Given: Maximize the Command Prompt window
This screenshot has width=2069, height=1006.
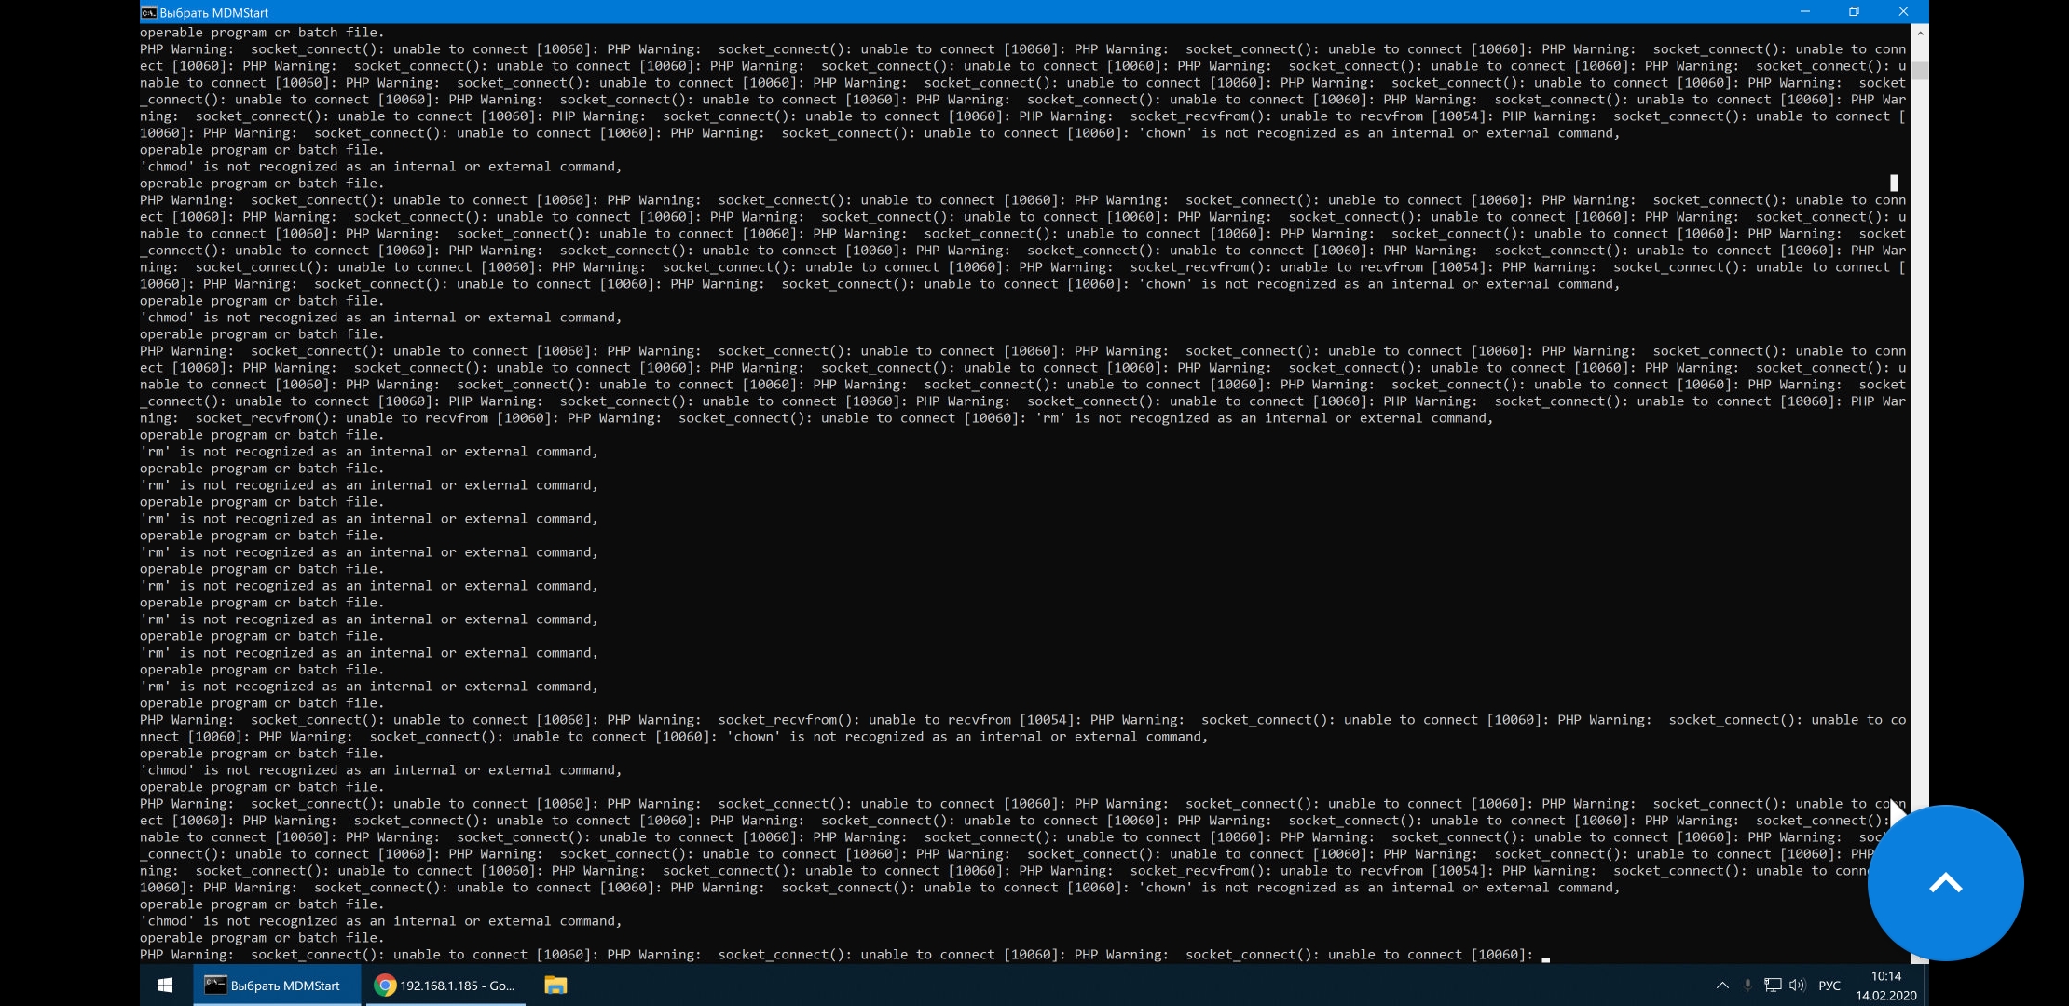Looking at the screenshot, I should point(1855,12).
